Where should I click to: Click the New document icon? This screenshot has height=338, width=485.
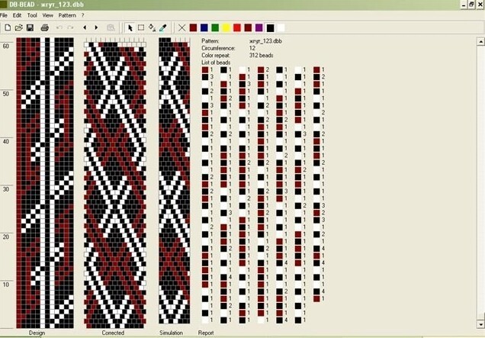[x=8, y=27]
